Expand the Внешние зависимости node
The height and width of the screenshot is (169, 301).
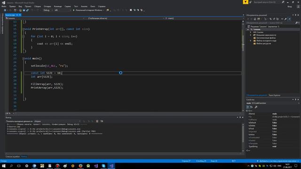pyautogui.click(x=251, y=35)
